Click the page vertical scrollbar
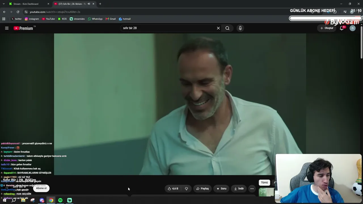 click(361, 42)
